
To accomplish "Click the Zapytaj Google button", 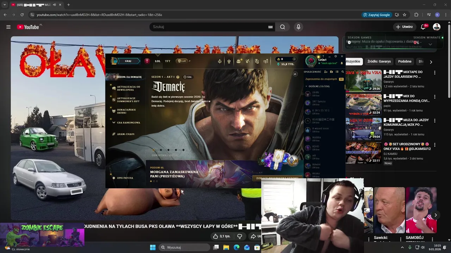I will [376, 15].
